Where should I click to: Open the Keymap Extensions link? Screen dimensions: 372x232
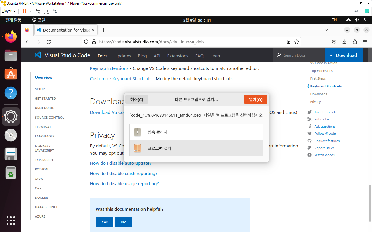109,68
